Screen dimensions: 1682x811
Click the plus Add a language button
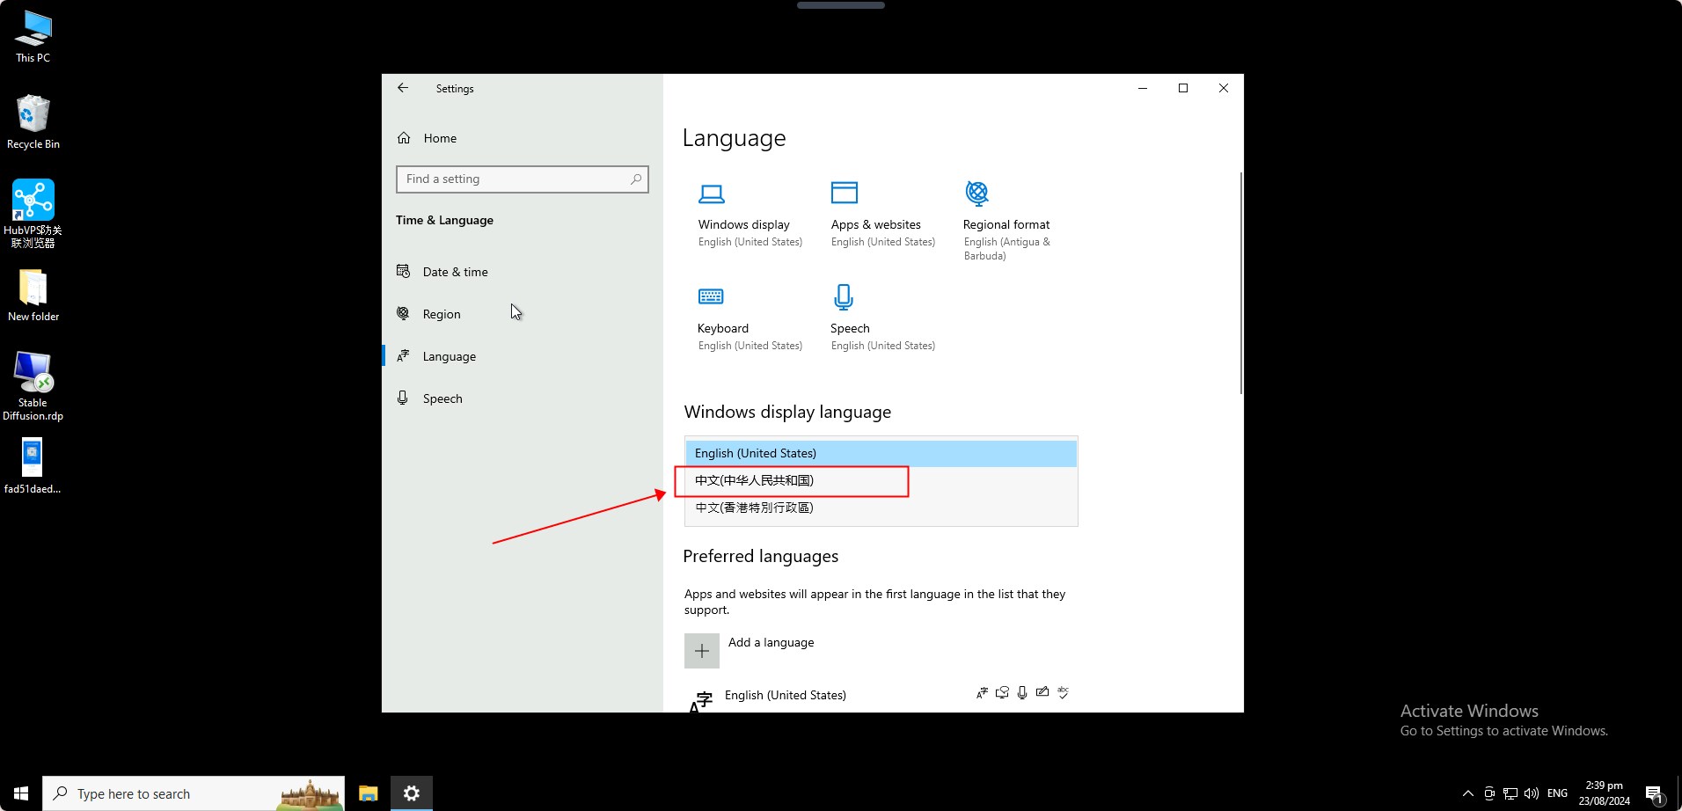pos(702,651)
